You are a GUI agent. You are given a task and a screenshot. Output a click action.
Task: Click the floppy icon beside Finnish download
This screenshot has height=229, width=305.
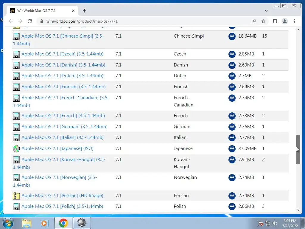click(16, 87)
